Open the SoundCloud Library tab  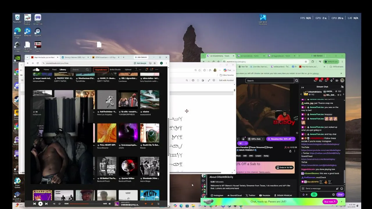click(63, 70)
